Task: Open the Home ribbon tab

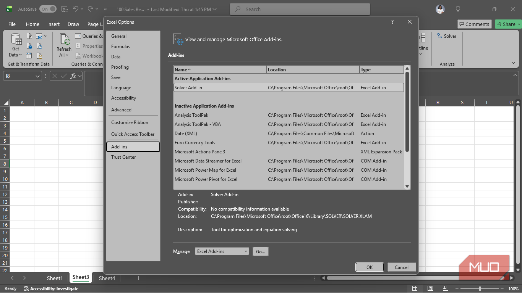Action: [x=32, y=24]
